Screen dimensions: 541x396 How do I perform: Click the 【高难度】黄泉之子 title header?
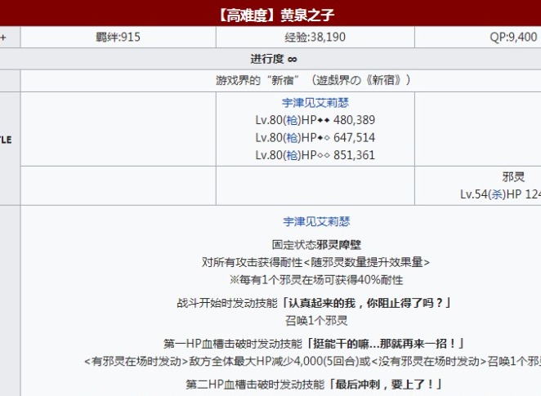click(276, 16)
